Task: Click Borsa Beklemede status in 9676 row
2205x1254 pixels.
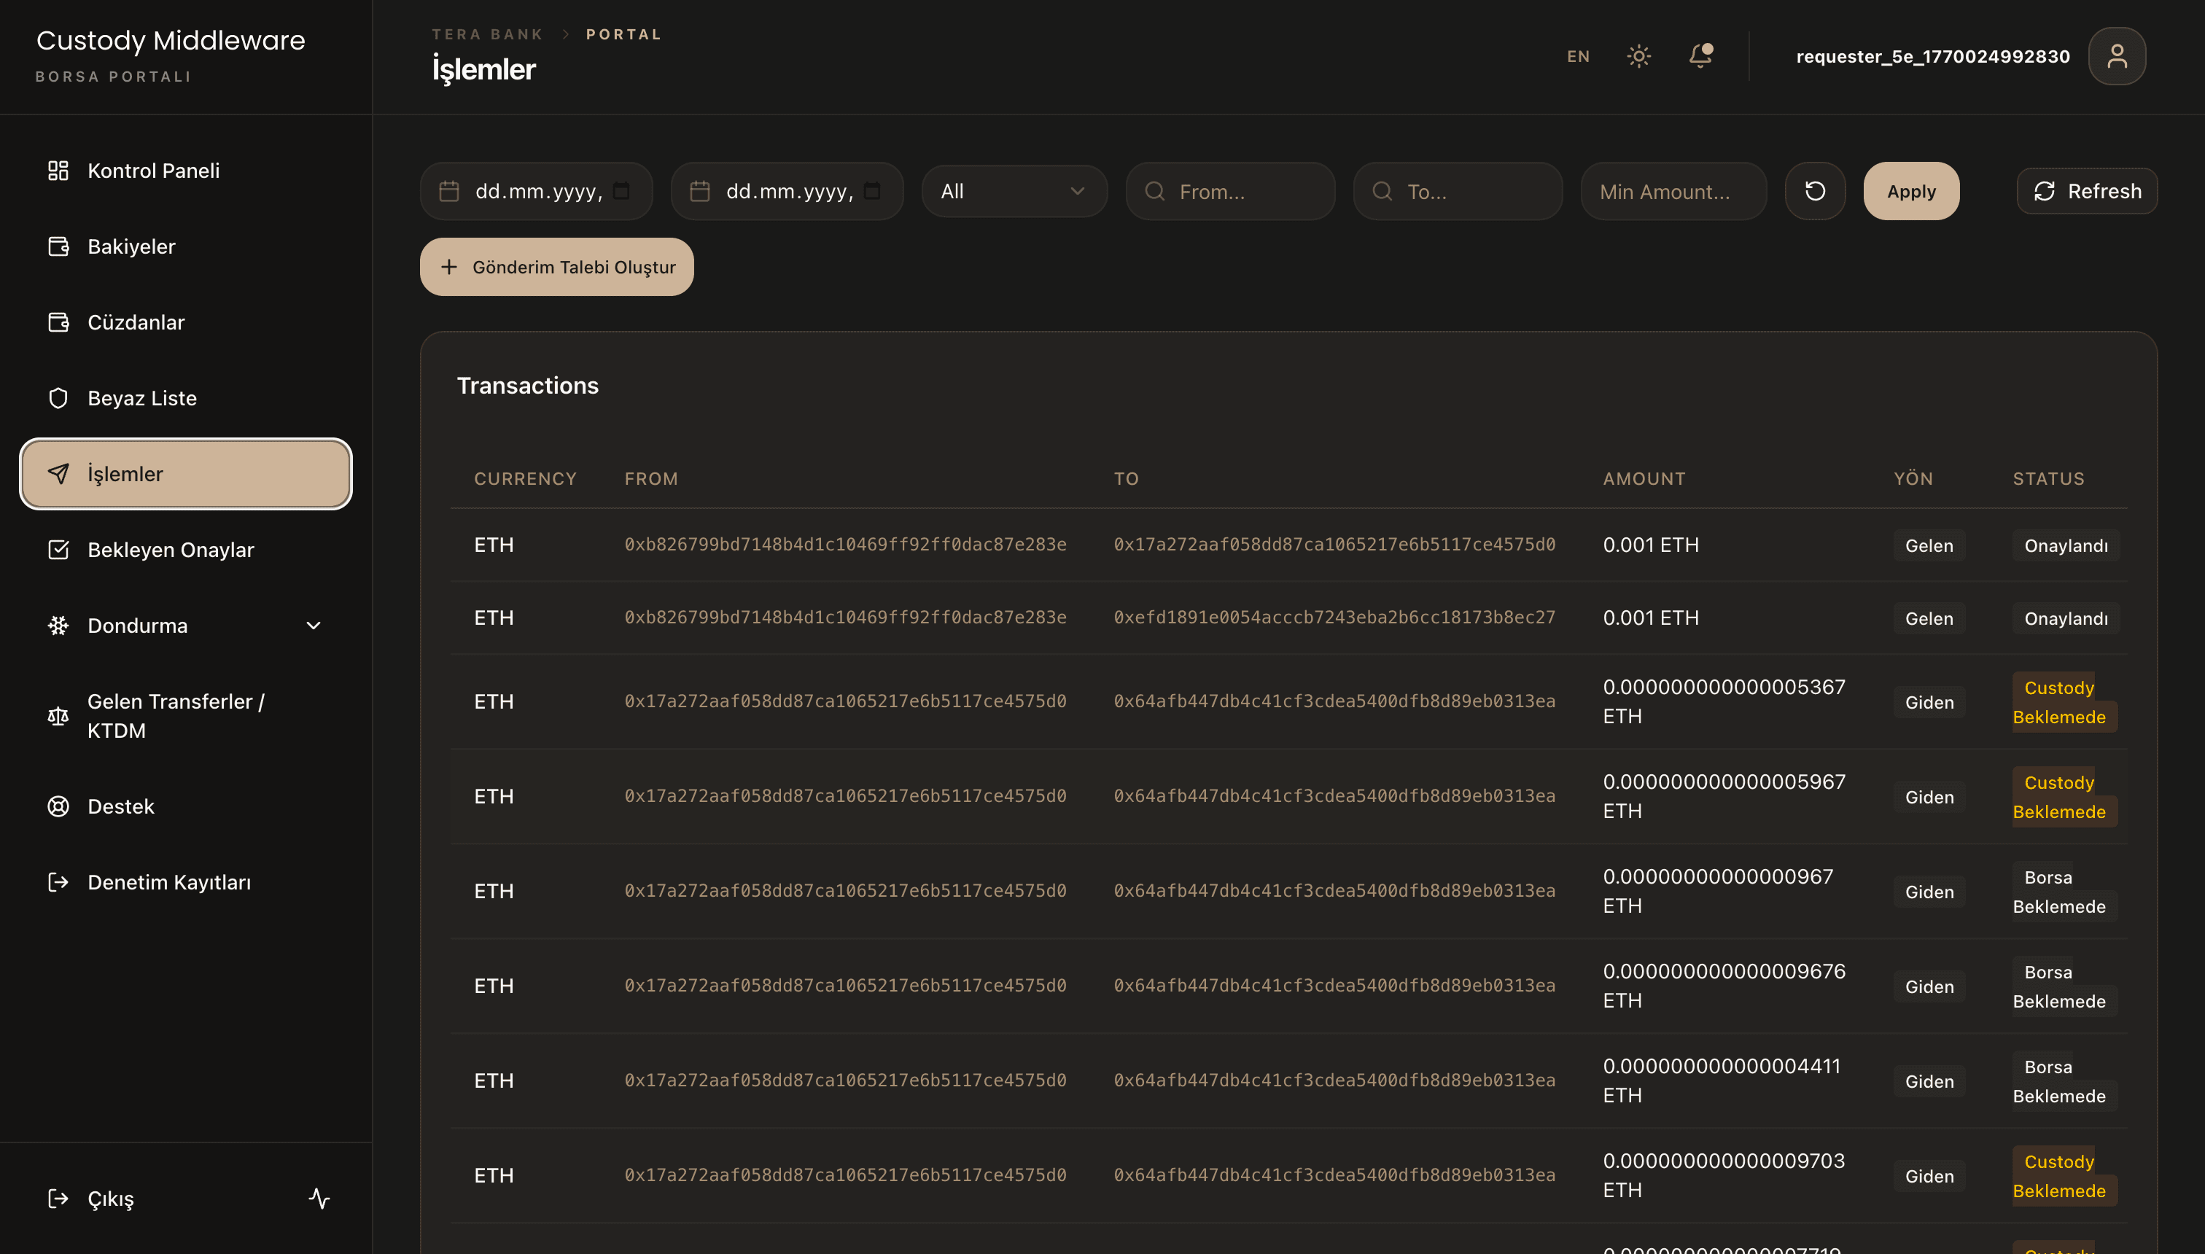Action: point(2064,986)
